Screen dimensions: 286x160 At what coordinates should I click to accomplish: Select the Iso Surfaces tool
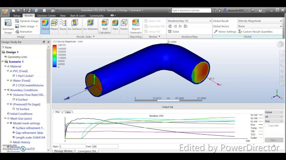coord(75,25)
